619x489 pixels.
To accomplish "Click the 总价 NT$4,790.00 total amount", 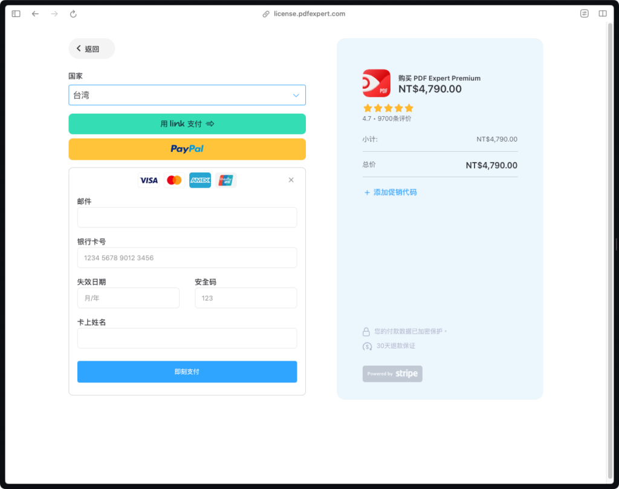I will point(491,165).
